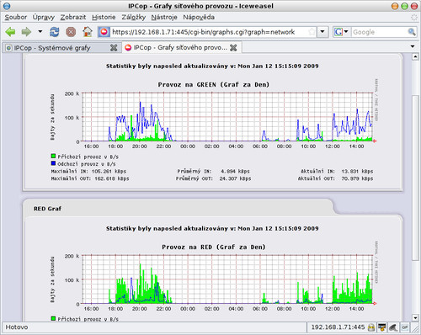The width and height of the screenshot is (421, 335).
Task: Open the home page via the house icon
Action: coord(88,32)
